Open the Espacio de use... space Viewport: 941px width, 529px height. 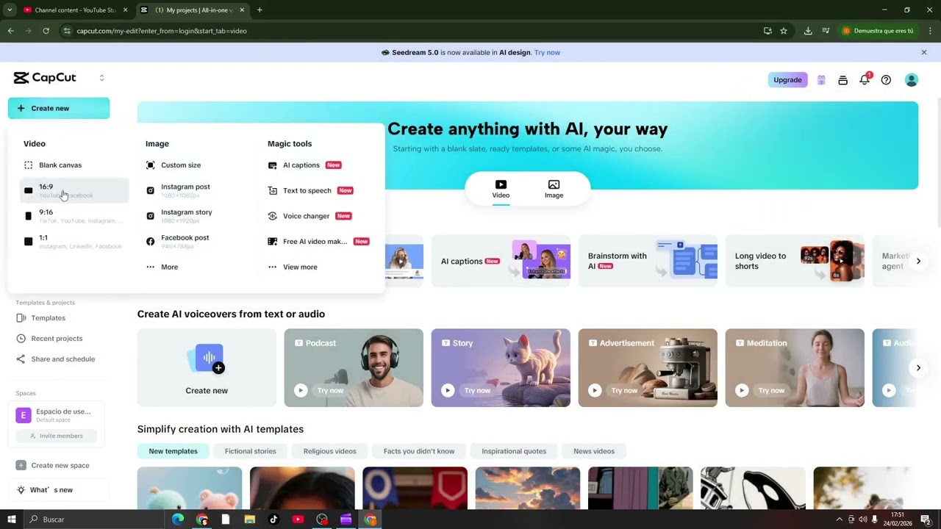pyautogui.click(x=57, y=415)
